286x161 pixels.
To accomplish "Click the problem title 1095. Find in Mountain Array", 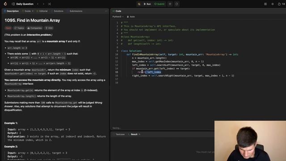I will click(x=32, y=21).
